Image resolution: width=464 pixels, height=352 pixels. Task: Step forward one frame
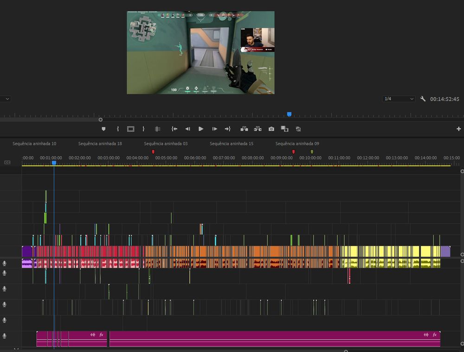pyautogui.click(x=214, y=129)
